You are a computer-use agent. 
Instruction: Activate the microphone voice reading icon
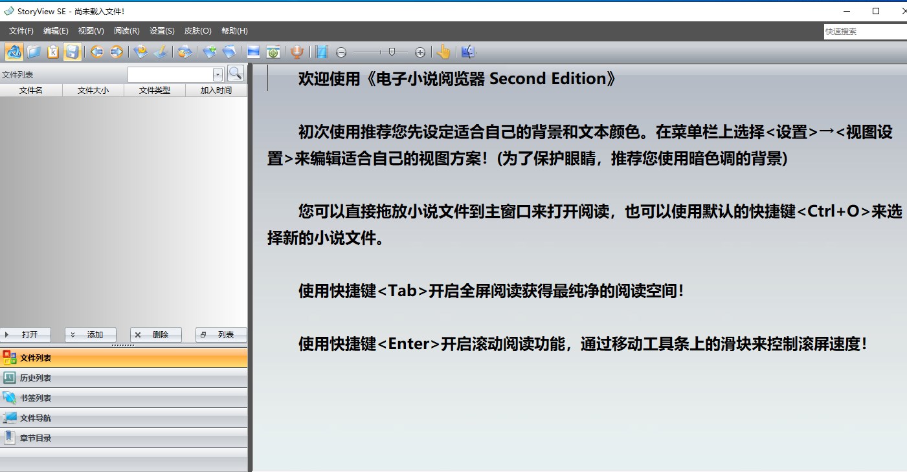pyautogui.click(x=296, y=52)
